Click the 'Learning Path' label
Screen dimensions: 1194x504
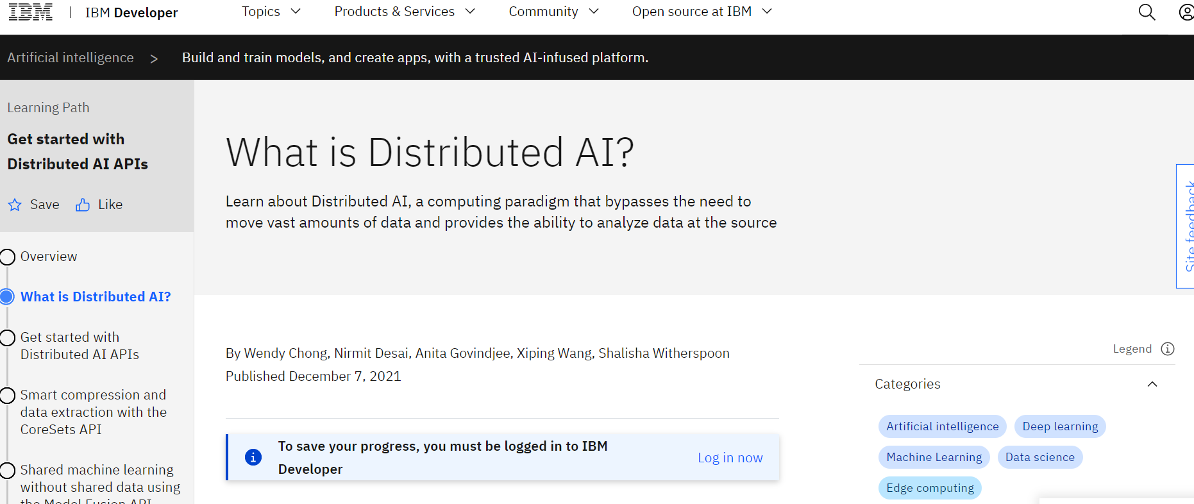pos(48,108)
